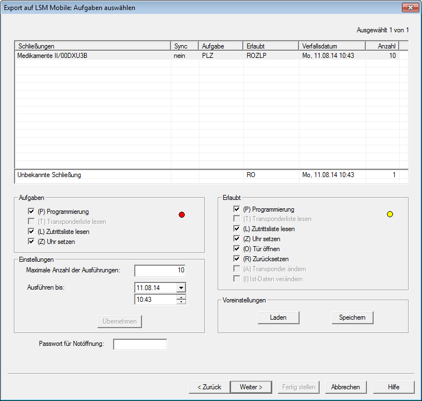
Task: Uncheck (P) Programmierung under Aufgaben
Action: (31, 212)
